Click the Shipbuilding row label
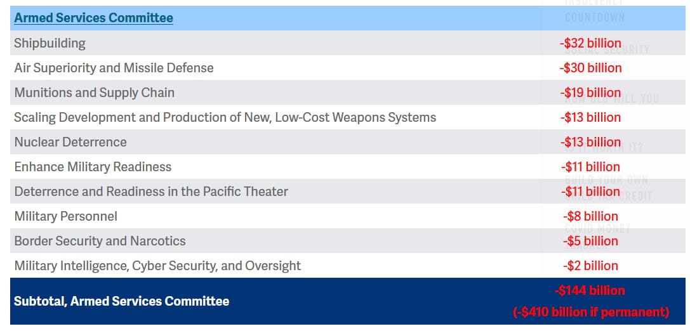Viewport: 690px width, 331px height. tap(50, 43)
